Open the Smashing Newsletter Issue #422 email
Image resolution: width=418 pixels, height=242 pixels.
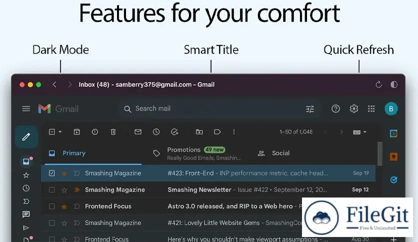pyautogui.click(x=208, y=190)
